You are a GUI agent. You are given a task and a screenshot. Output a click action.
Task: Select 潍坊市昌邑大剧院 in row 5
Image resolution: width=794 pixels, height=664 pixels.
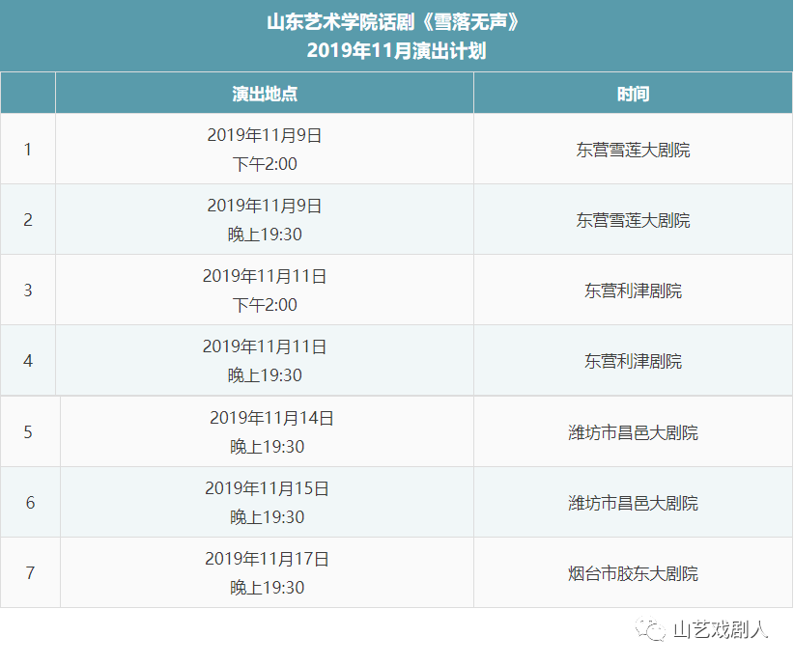tap(633, 432)
